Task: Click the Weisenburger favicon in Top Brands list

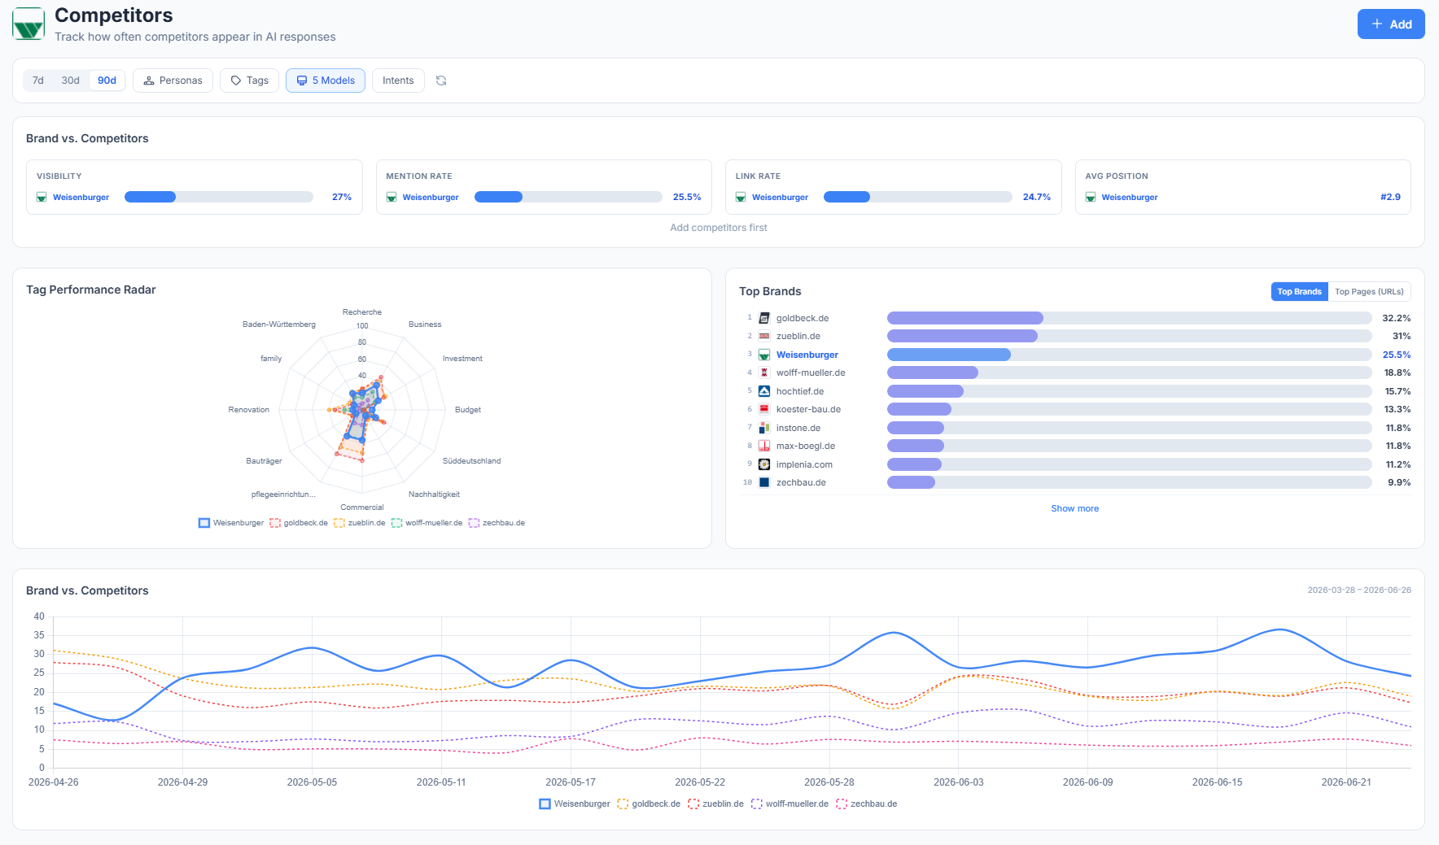Action: (764, 355)
